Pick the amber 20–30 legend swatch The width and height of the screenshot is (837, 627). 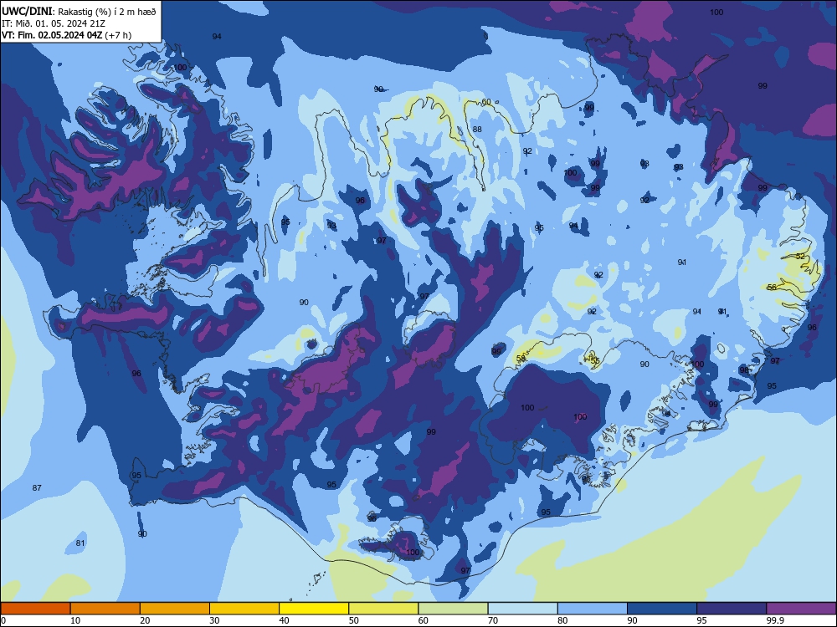tap(175, 609)
